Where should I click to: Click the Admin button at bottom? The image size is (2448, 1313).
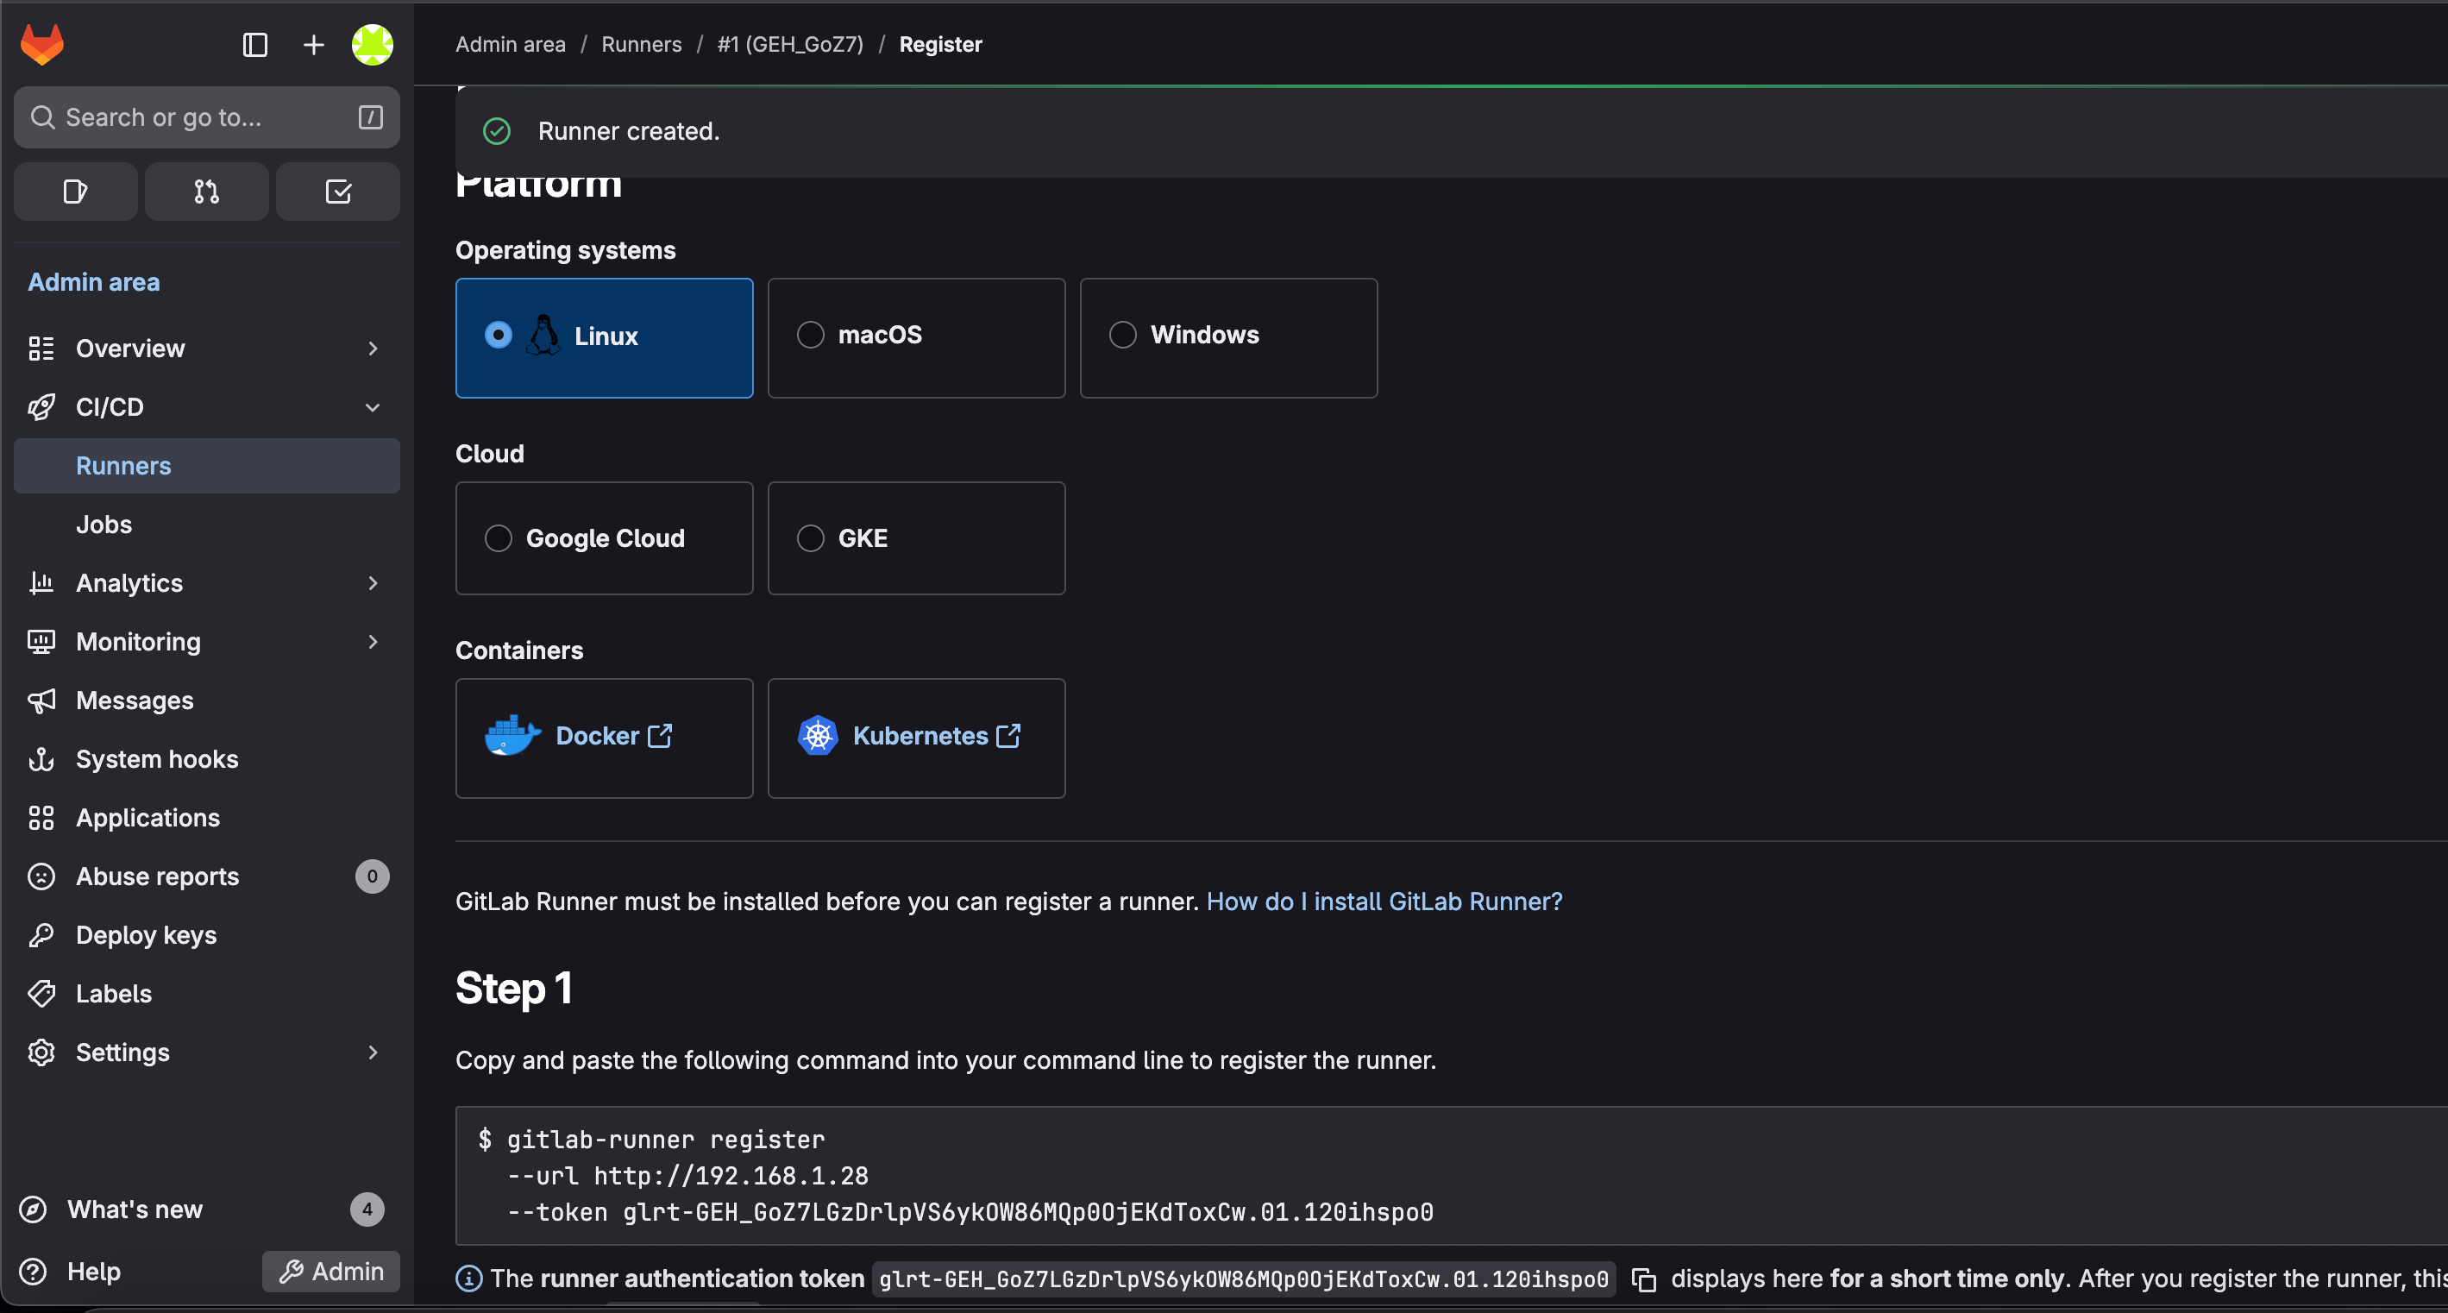(x=330, y=1272)
